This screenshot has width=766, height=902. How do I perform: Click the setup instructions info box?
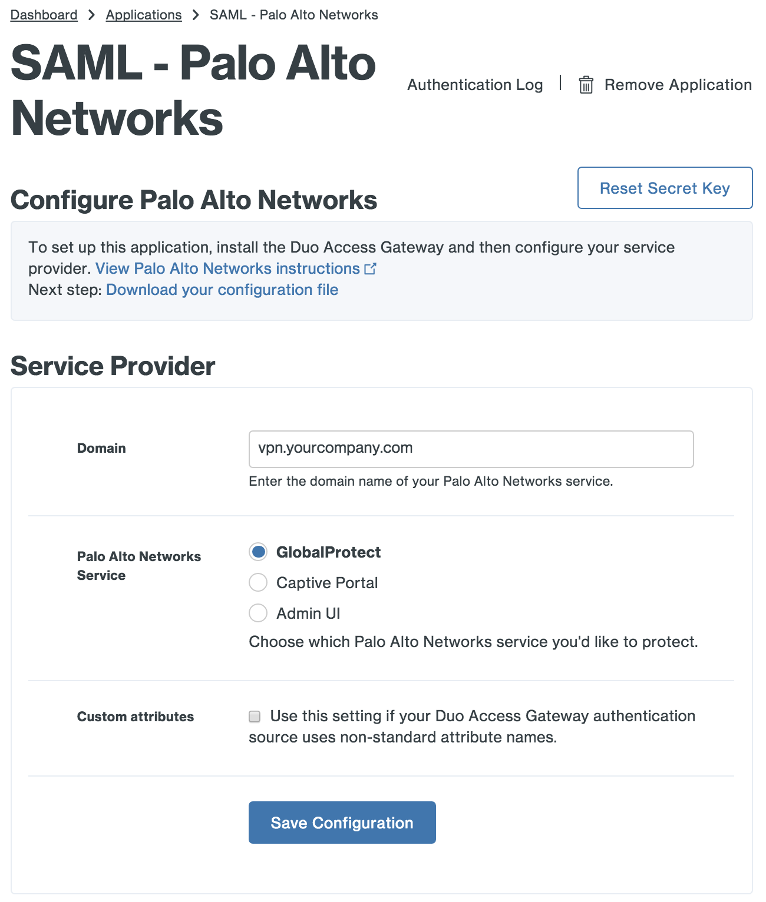(382, 268)
